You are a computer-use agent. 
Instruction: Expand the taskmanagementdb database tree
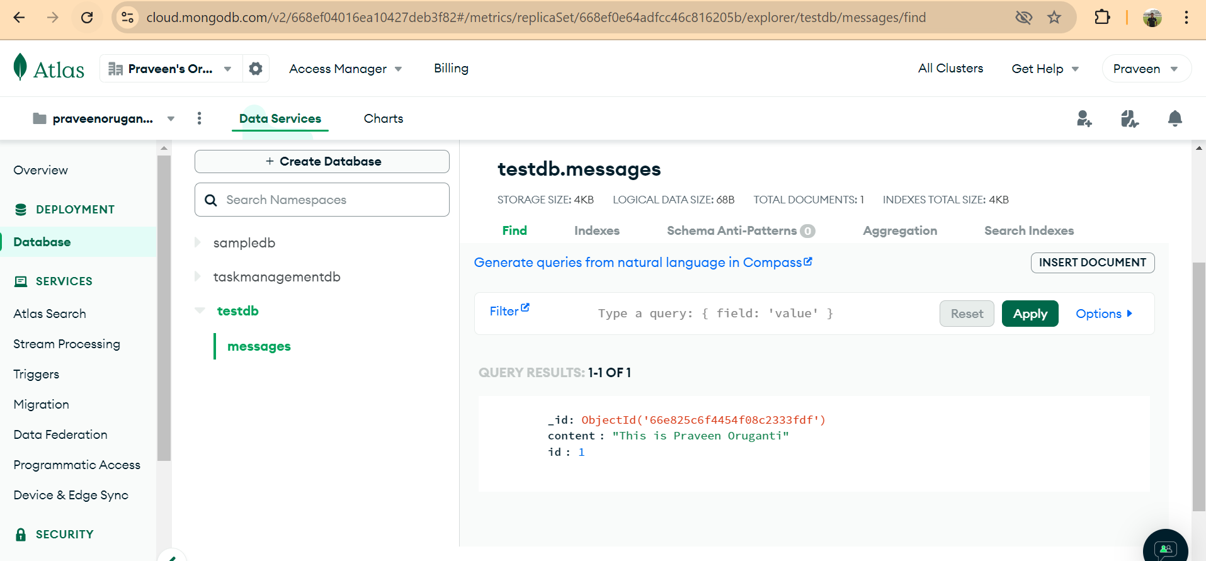click(x=198, y=276)
